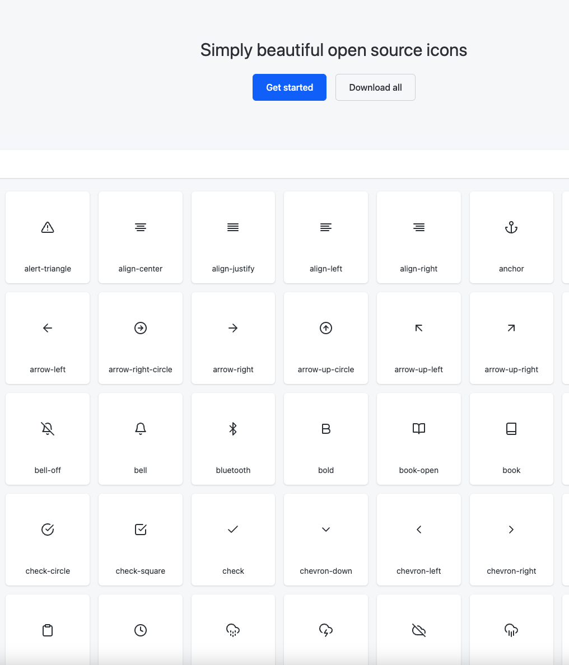Select the arrow-up-left diagonal icon

pyautogui.click(x=419, y=328)
